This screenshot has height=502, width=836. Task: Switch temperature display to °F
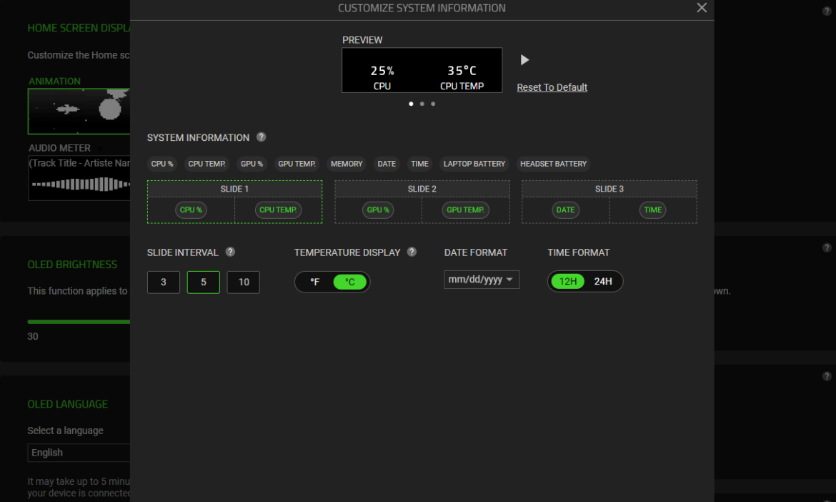[x=315, y=282]
